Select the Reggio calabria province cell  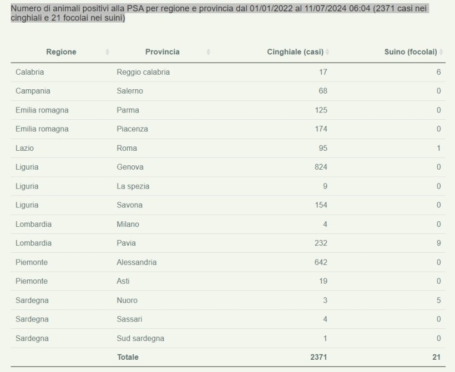coord(143,72)
